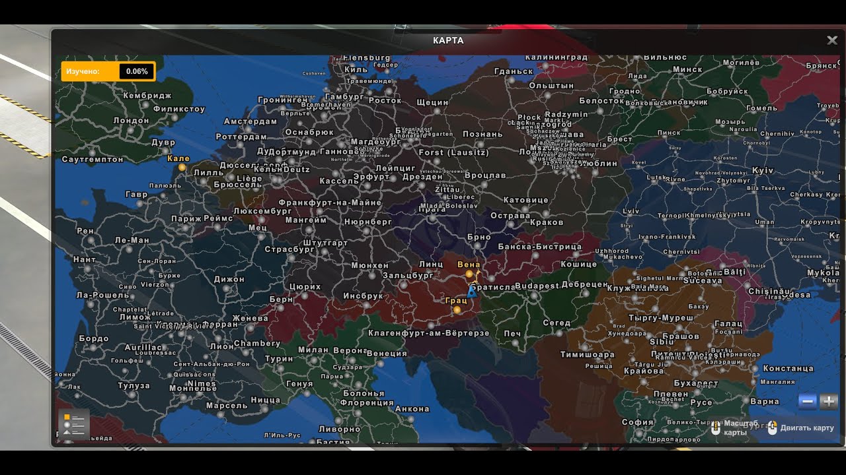Click the Тулуза city label
The image size is (846, 475).
tap(134, 385)
